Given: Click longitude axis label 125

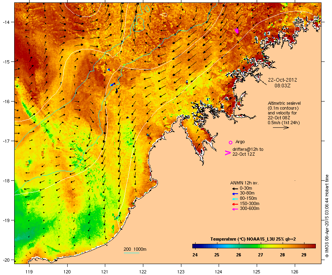Looking at the screenshot, I should pos(257,272).
